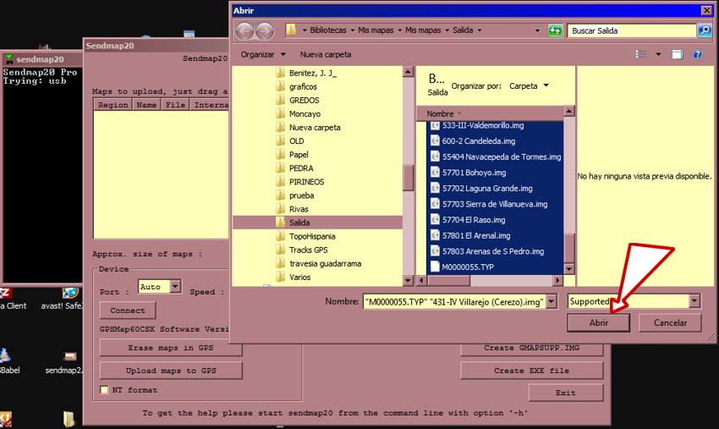The height and width of the screenshot is (429, 719).
Task: Expand address bar history dropdown arrow
Action: pos(537,30)
